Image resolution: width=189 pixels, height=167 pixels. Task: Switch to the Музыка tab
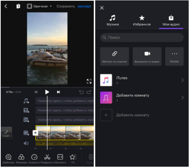click(x=113, y=20)
